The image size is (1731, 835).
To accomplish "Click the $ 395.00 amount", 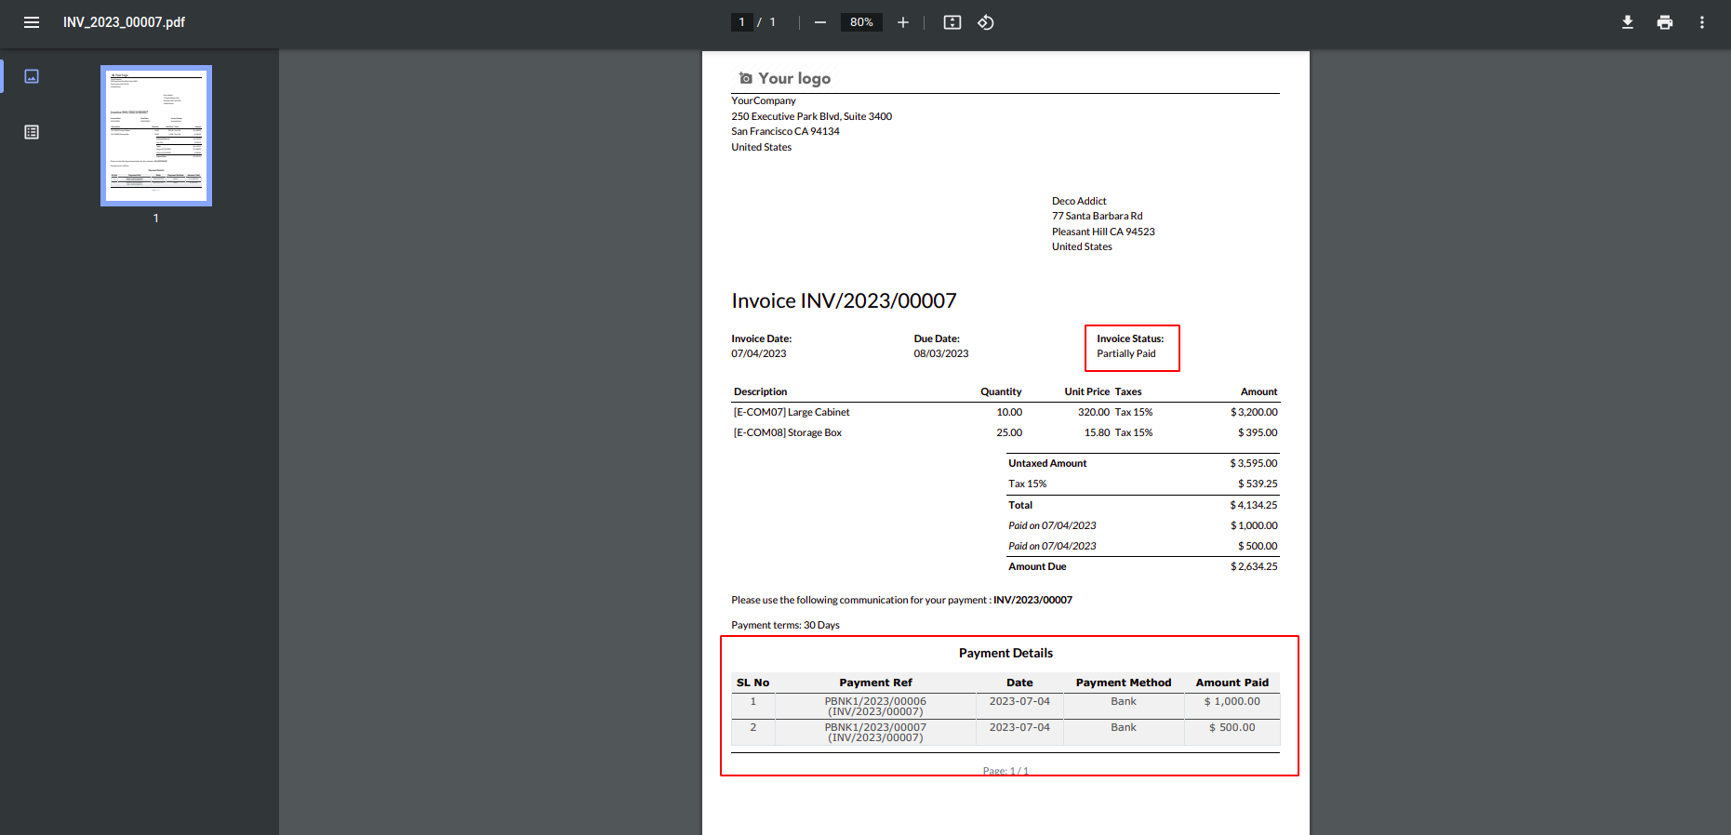I will (x=1258, y=433).
